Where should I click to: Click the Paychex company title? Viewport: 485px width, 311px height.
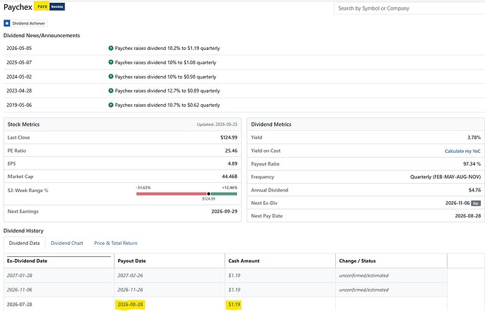pos(18,7)
